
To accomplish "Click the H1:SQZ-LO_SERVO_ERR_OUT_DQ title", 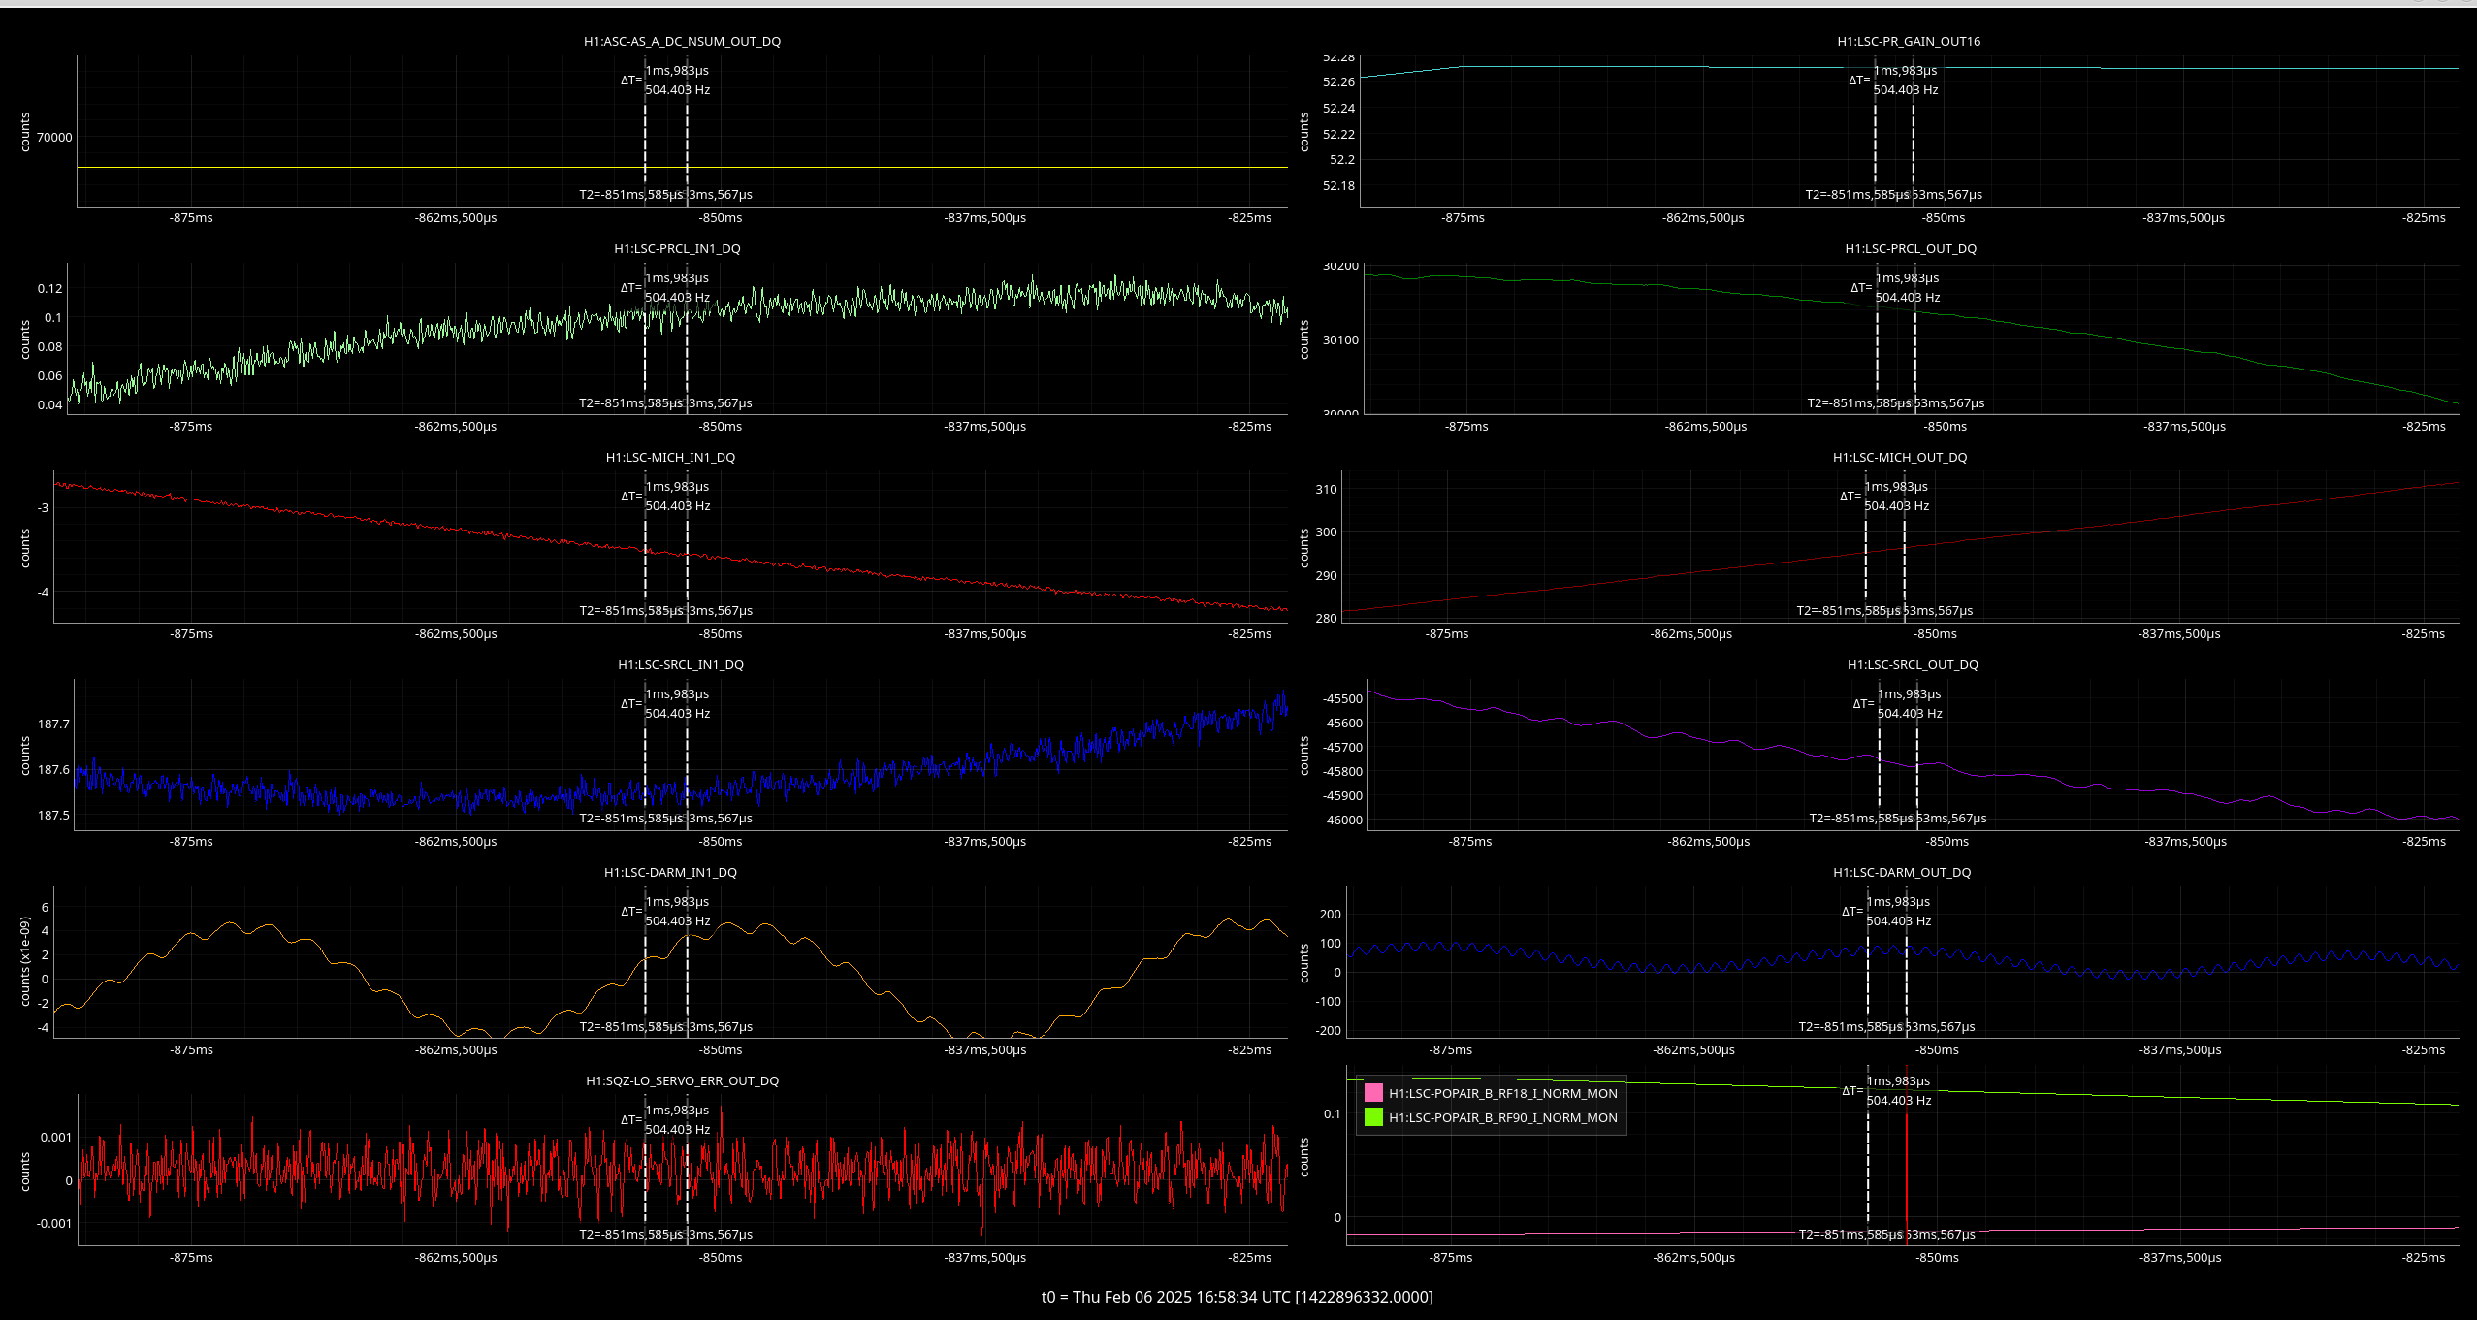I will [682, 1081].
